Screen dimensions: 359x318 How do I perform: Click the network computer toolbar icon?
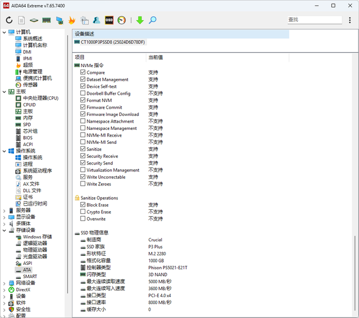click(59, 20)
